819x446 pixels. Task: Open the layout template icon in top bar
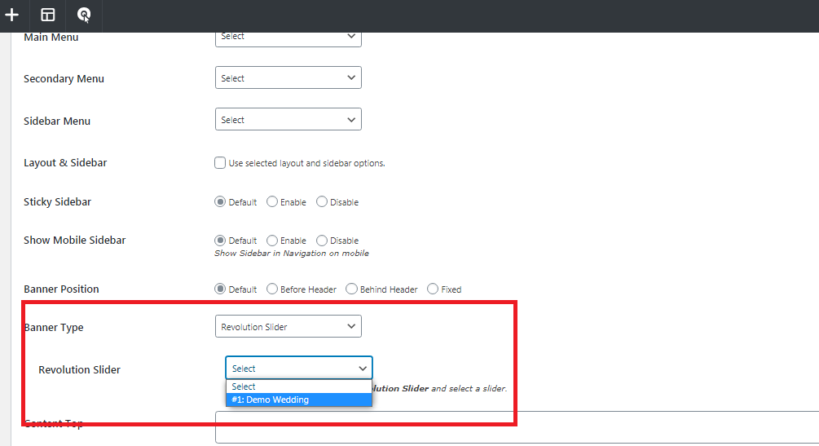point(47,15)
